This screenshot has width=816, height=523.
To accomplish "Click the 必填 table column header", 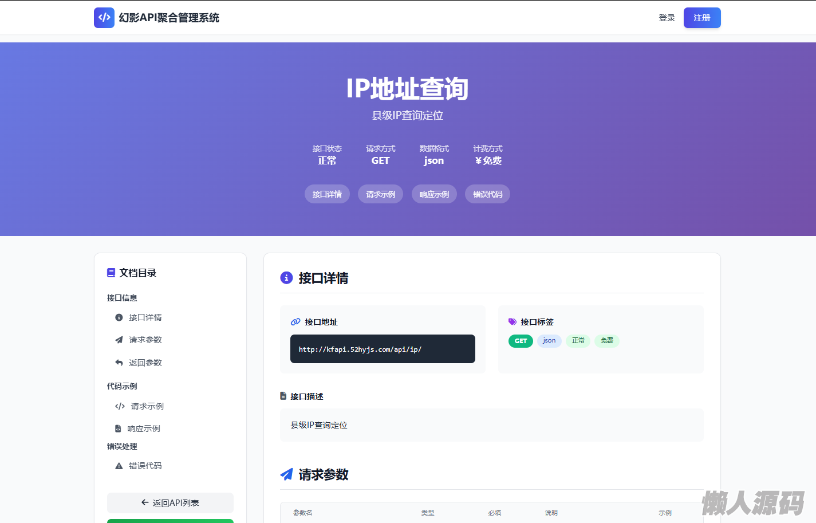I will [495, 513].
